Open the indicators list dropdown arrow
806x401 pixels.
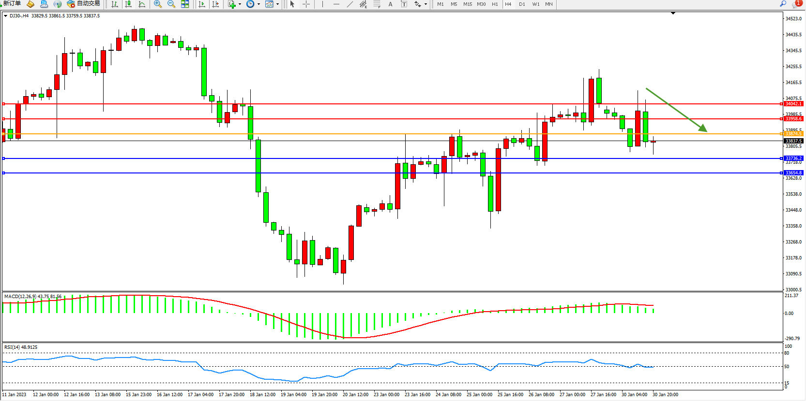(240, 4)
